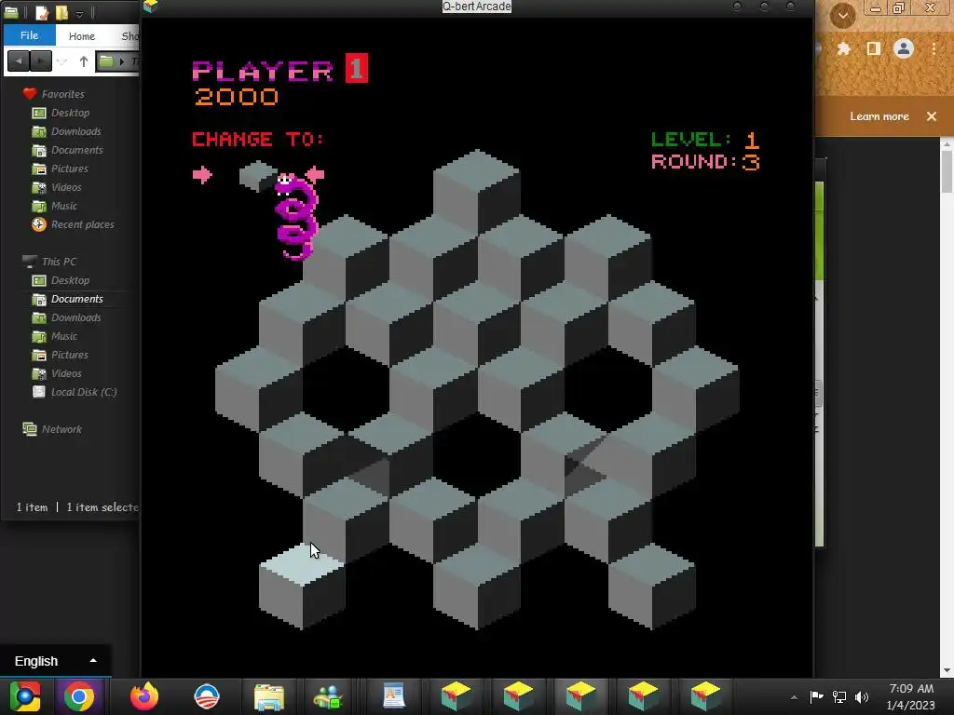Image resolution: width=954 pixels, height=715 pixels.
Task: Click the 7:09 AM clock in the taskbar
Action: pos(911,689)
